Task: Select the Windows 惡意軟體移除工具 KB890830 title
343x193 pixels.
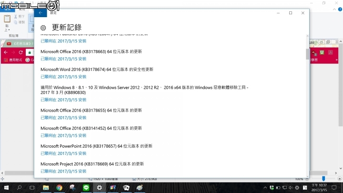Action: 144,90
